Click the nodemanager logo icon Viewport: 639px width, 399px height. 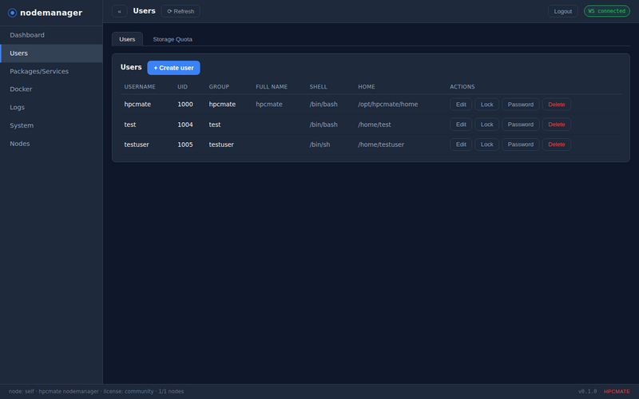[12, 13]
